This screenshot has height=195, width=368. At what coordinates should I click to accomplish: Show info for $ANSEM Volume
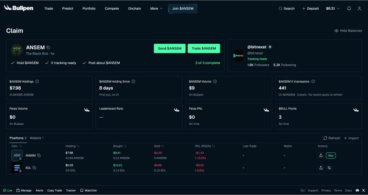(x=215, y=82)
